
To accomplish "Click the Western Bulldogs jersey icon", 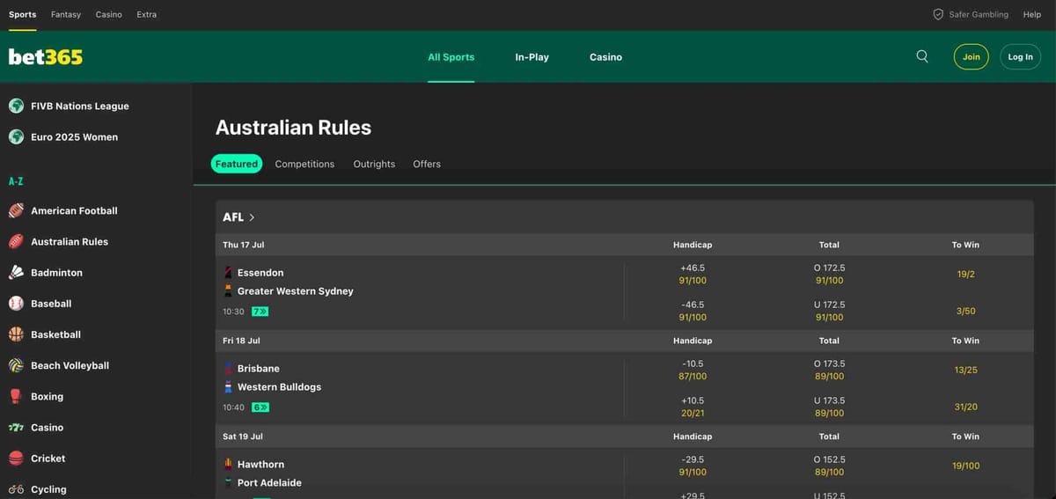I will click(228, 386).
